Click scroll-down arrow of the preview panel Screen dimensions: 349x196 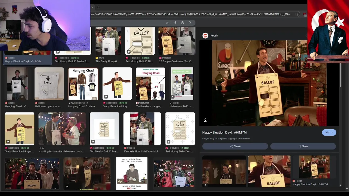click(x=340, y=185)
